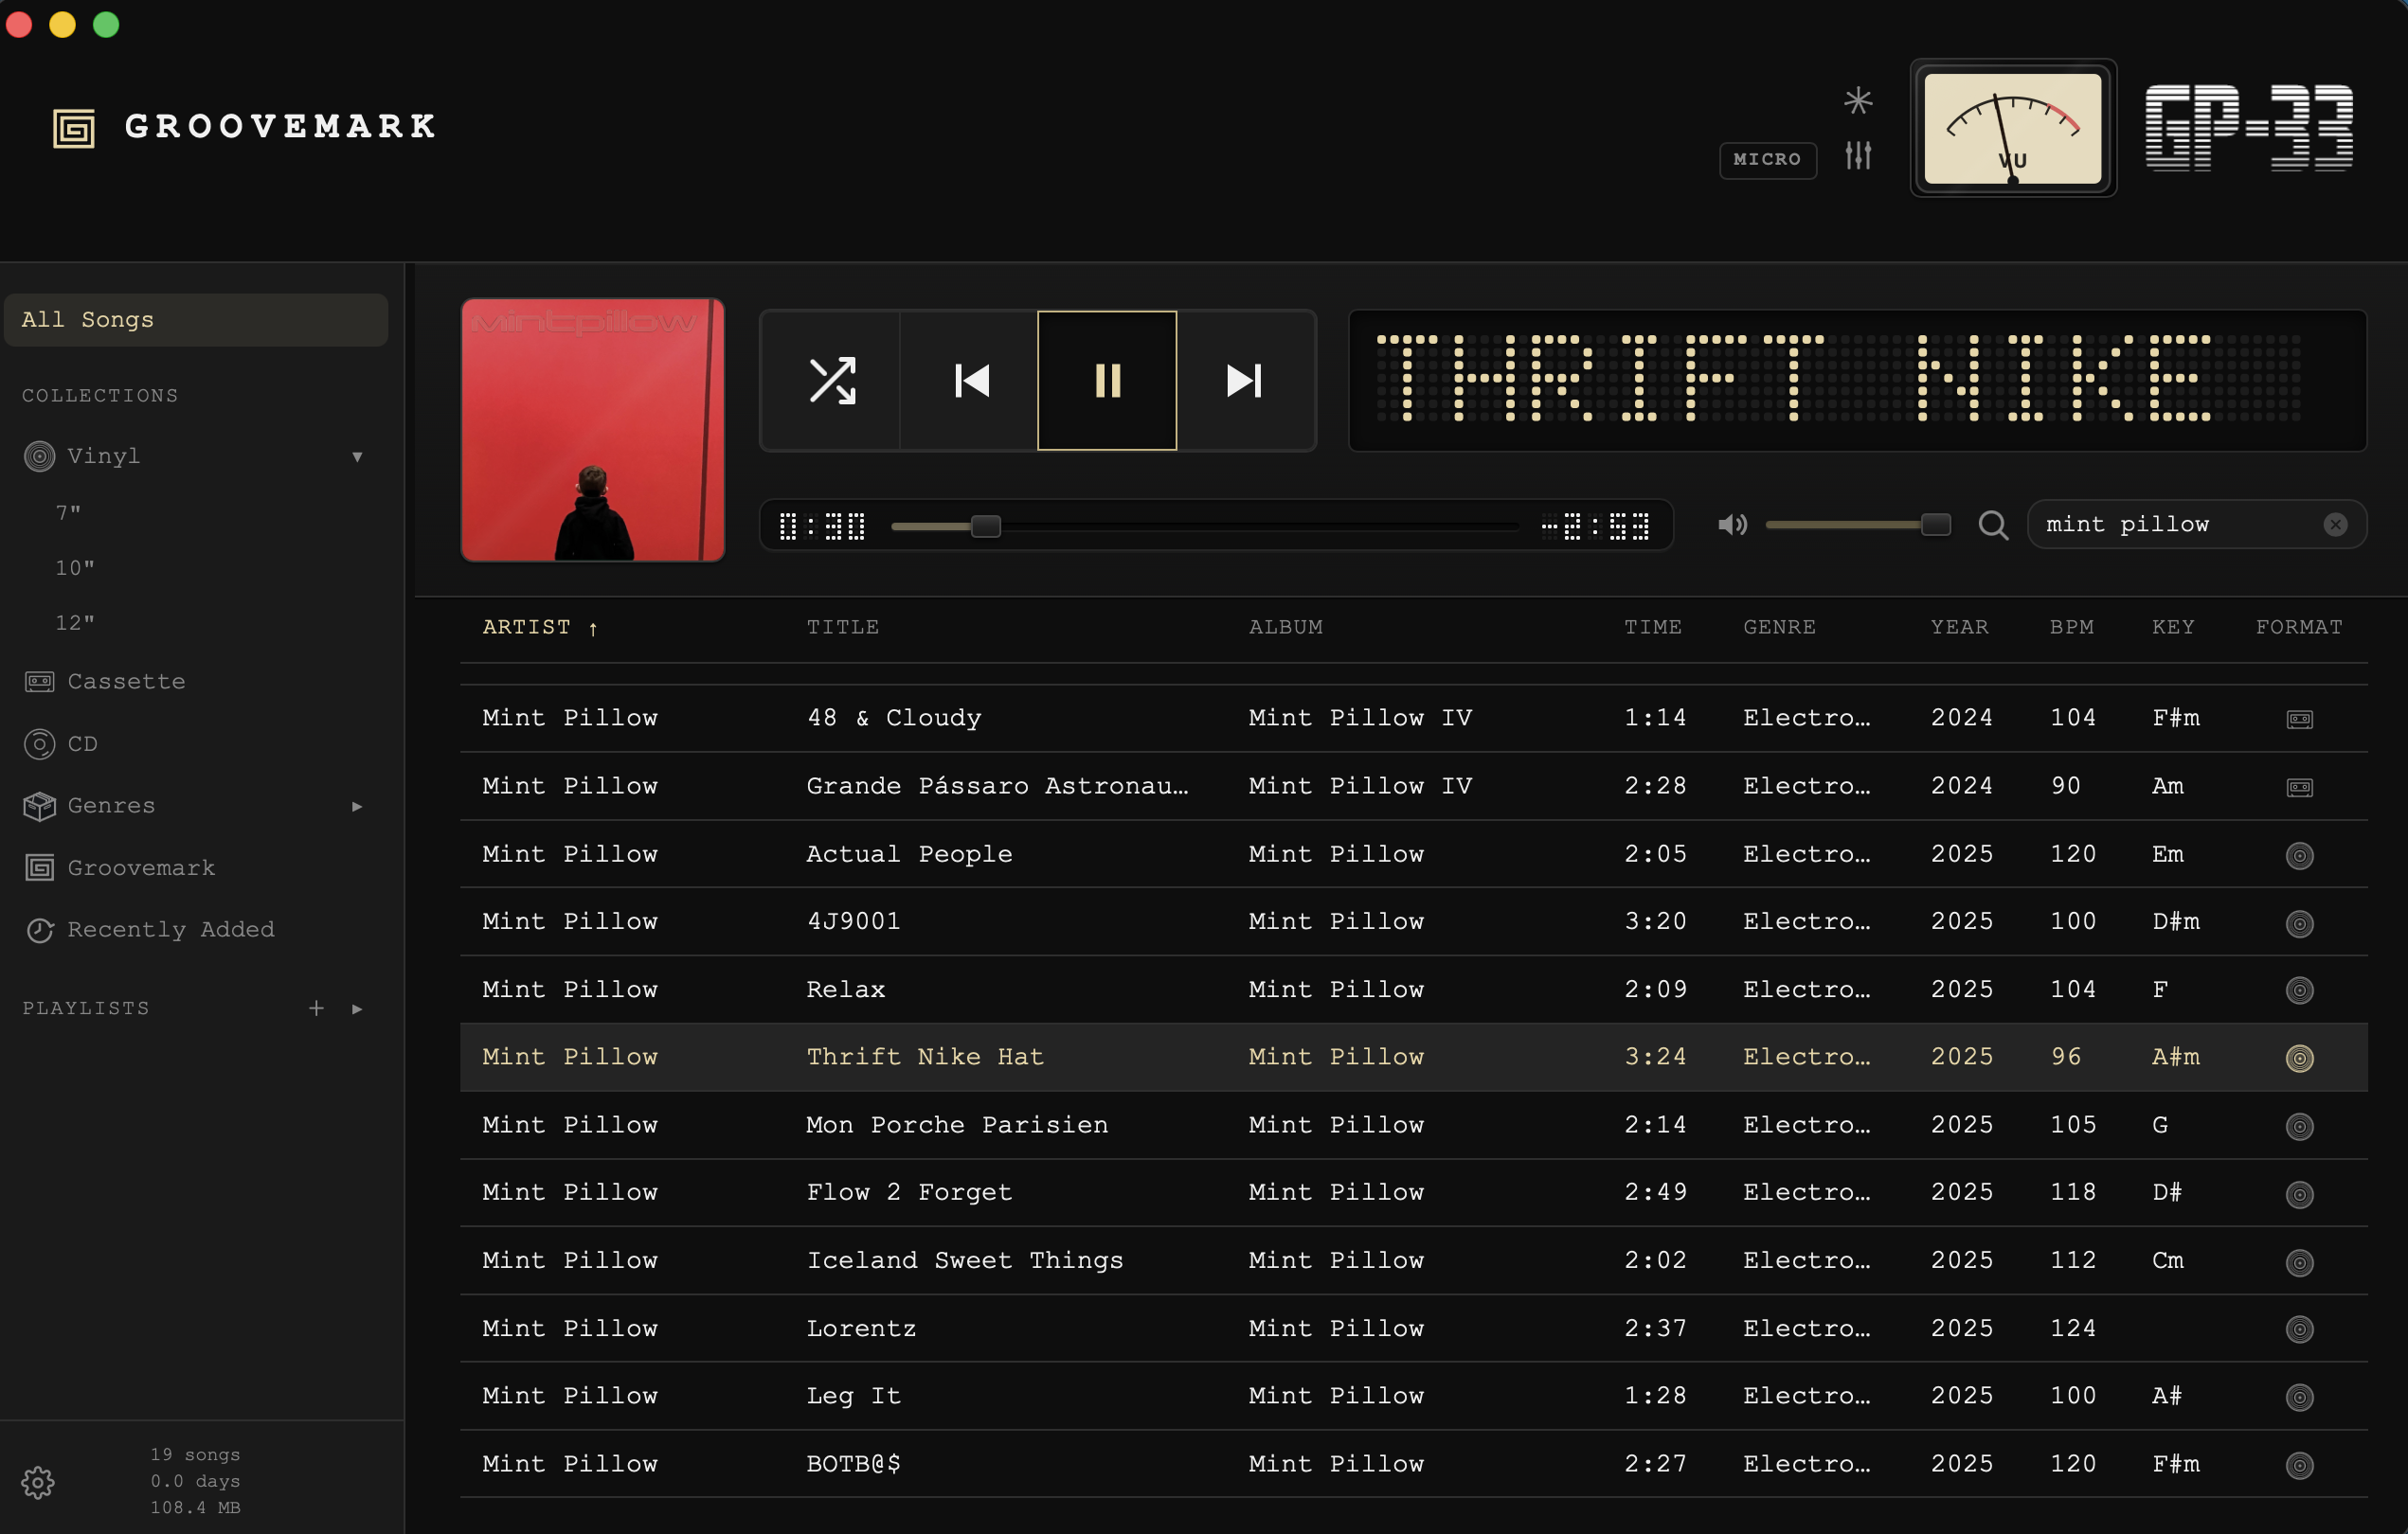The height and width of the screenshot is (1534, 2408).
Task: Pause the current song
Action: pyautogui.click(x=1107, y=381)
